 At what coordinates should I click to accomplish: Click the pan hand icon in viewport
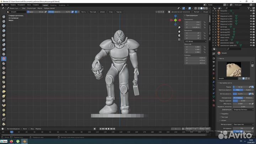coord(180,32)
